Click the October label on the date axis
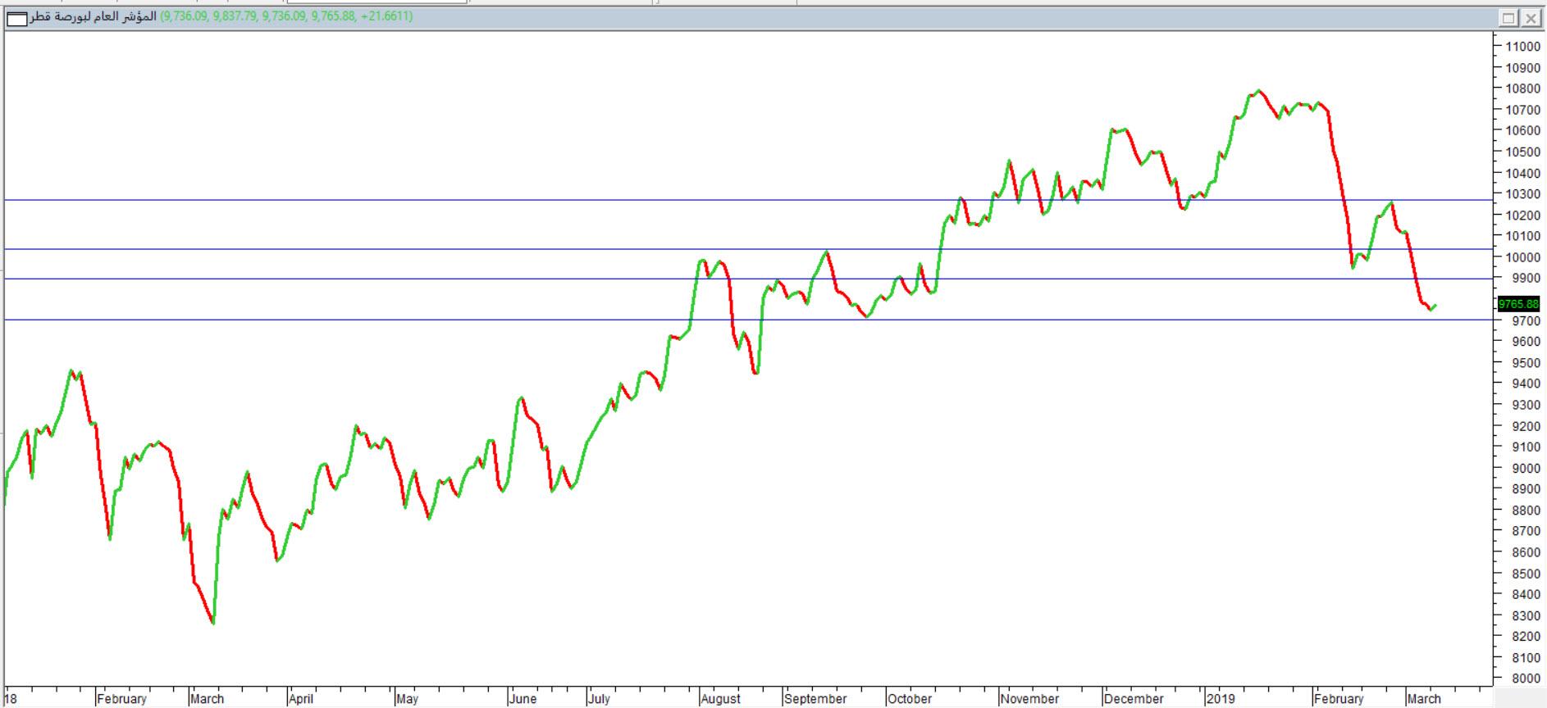 click(910, 699)
